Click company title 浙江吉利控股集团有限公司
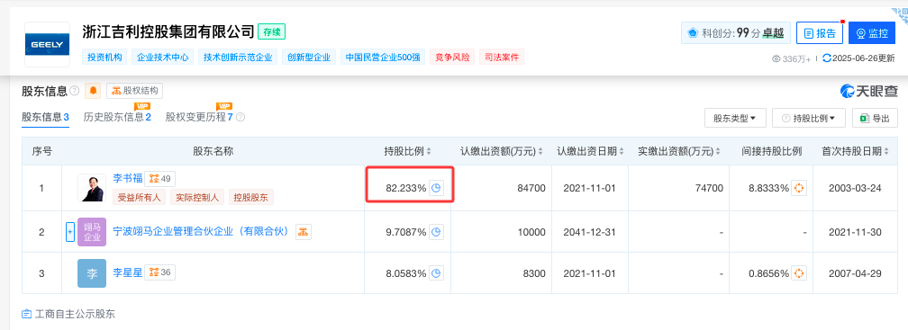The width and height of the screenshot is (908, 330). [x=168, y=31]
